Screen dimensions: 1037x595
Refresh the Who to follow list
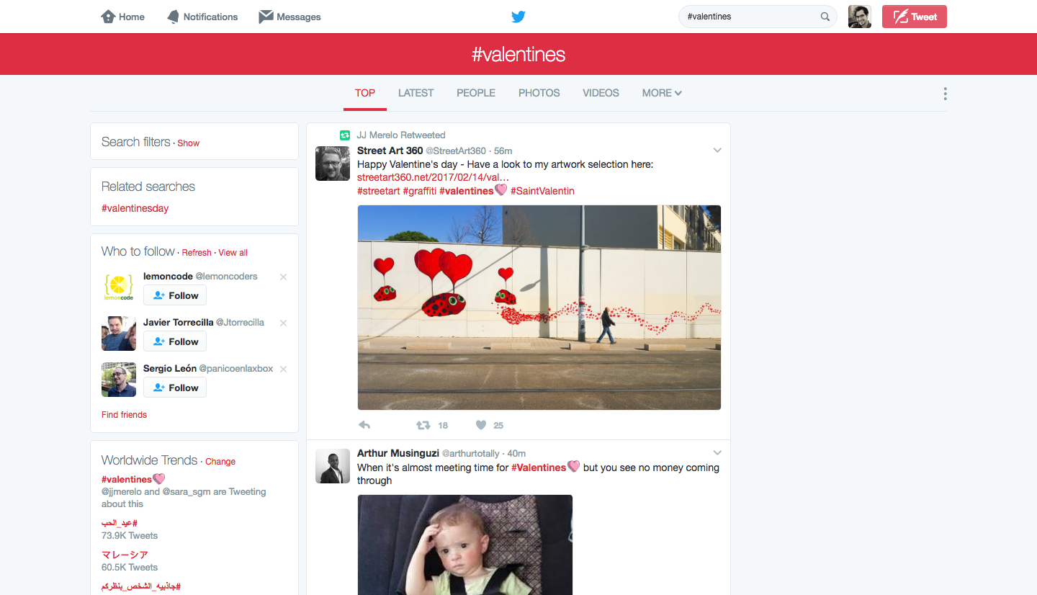[197, 253]
